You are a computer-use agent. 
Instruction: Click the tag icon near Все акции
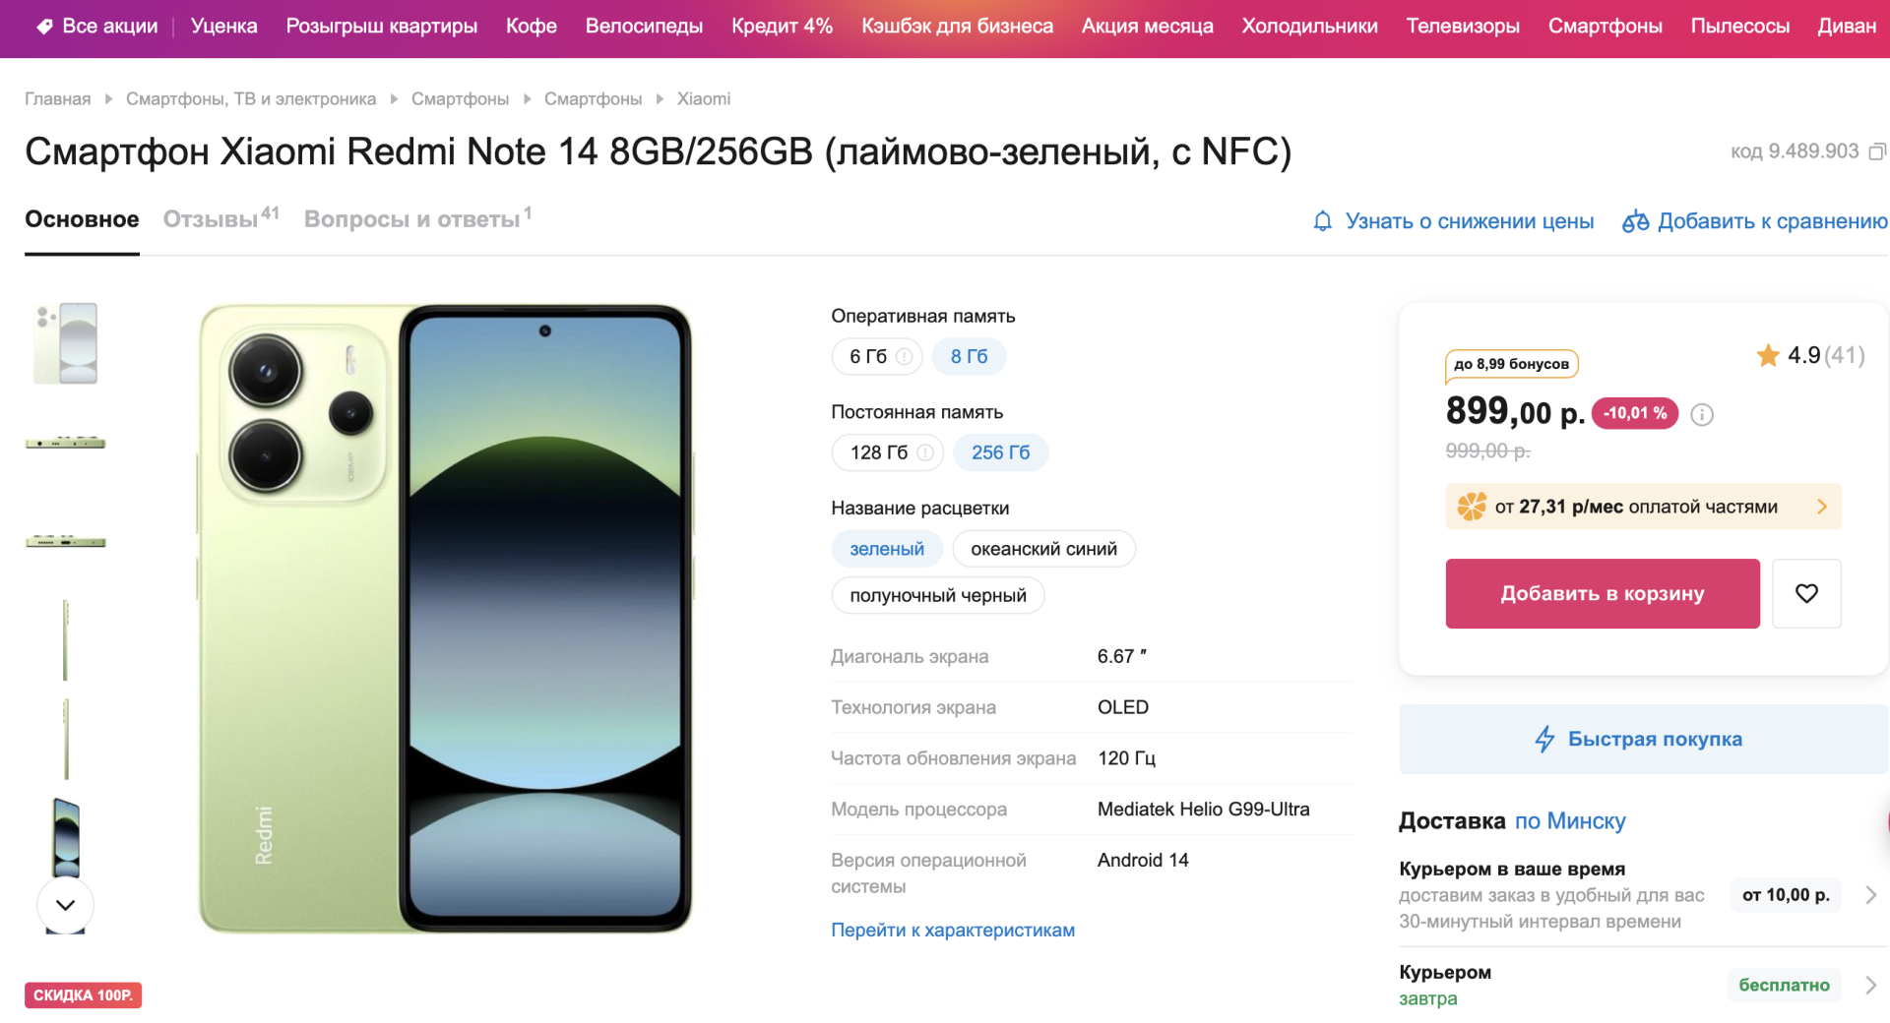44,27
